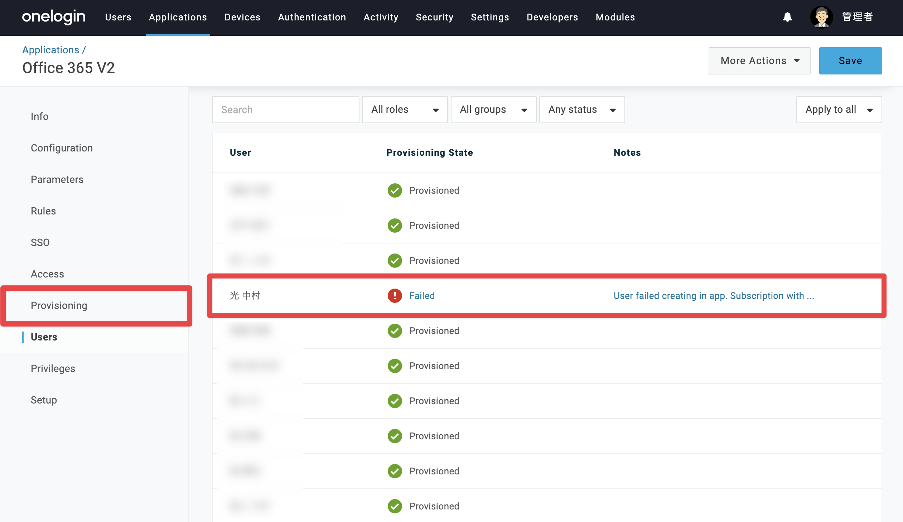
Task: Open the Authentication menu
Action: [x=312, y=17]
